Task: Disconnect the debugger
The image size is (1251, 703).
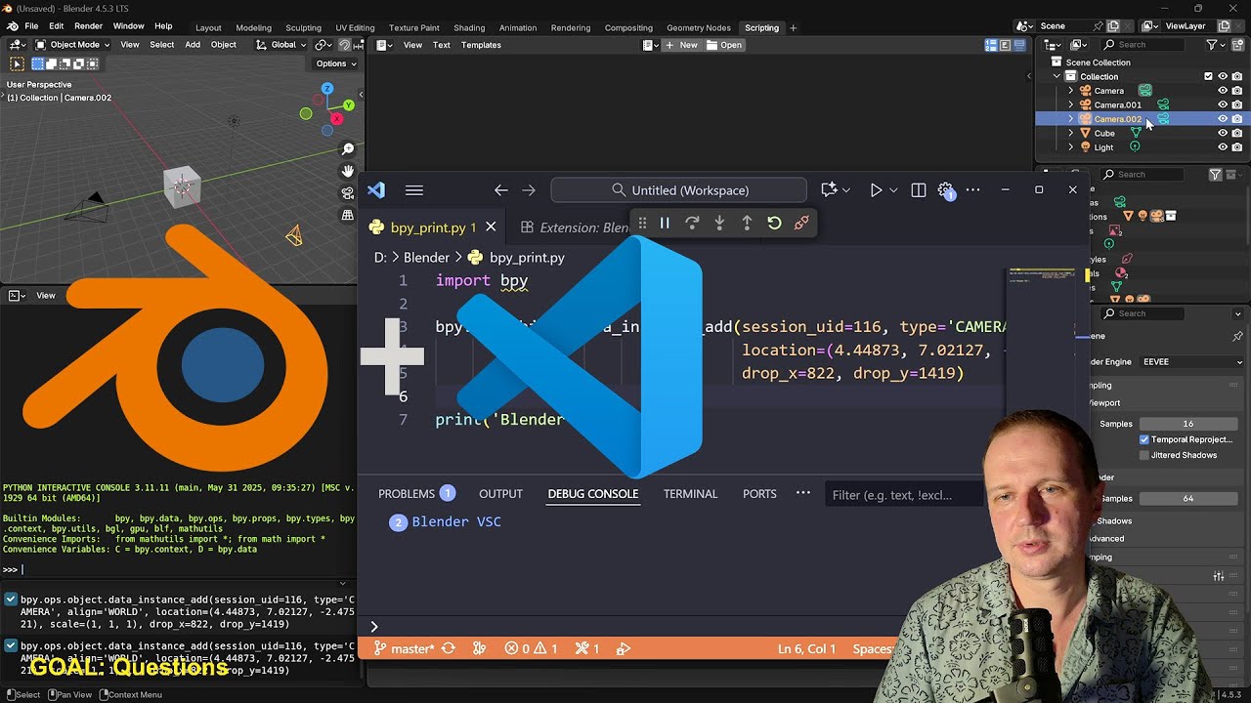Action: [x=801, y=223]
